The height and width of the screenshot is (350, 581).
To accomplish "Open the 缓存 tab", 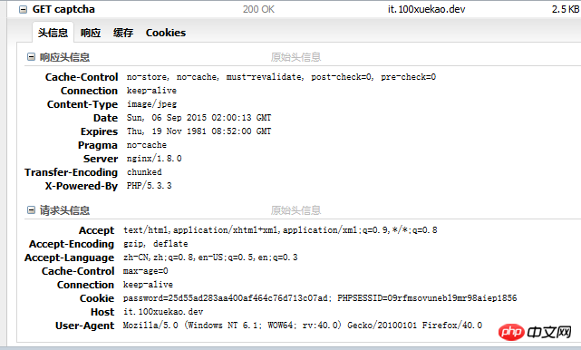I will click(x=123, y=33).
